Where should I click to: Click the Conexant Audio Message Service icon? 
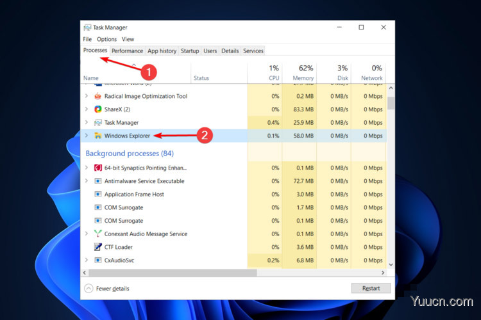pyautogui.click(x=98, y=234)
